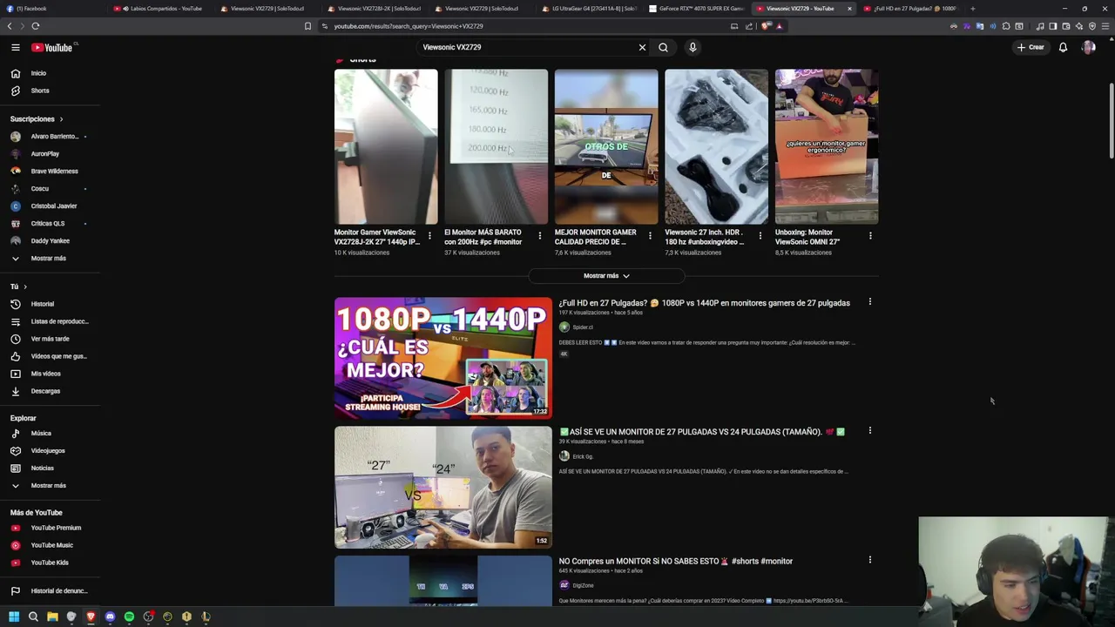Image resolution: width=1115 pixels, height=627 pixels.
Task: Switch to the Labios Compartidos YouTube tab
Action: click(161, 9)
